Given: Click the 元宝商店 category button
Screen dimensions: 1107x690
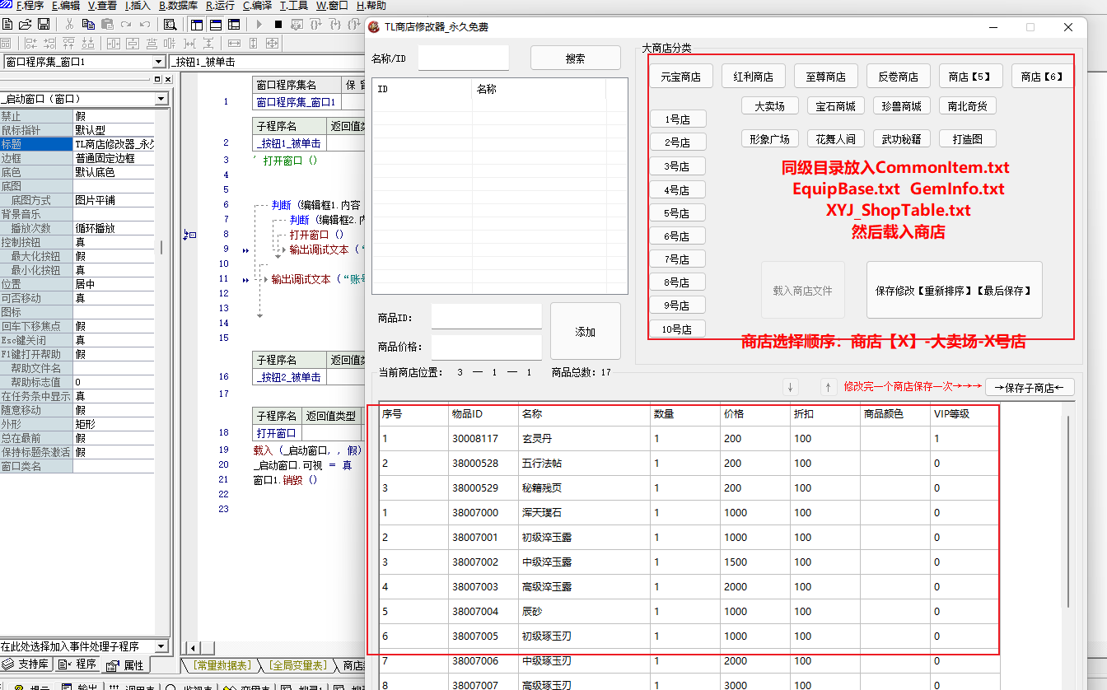Looking at the screenshot, I should [680, 77].
